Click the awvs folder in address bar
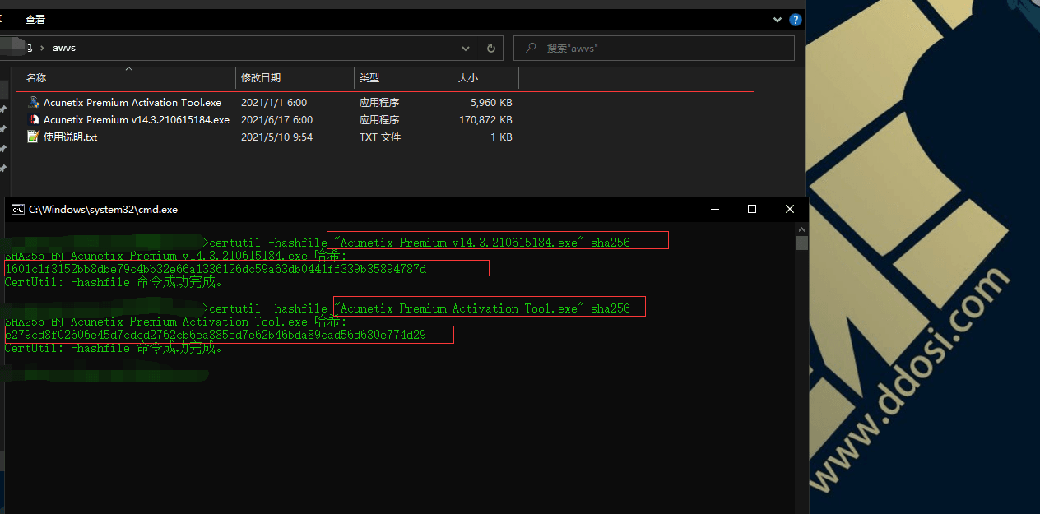1040x514 pixels. (x=64, y=49)
